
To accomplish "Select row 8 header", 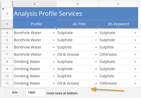I will (7, 62).
